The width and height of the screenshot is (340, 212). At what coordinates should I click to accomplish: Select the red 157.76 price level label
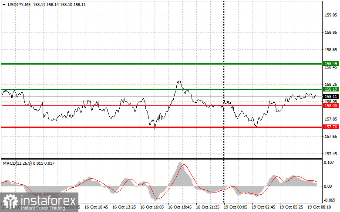331,127
